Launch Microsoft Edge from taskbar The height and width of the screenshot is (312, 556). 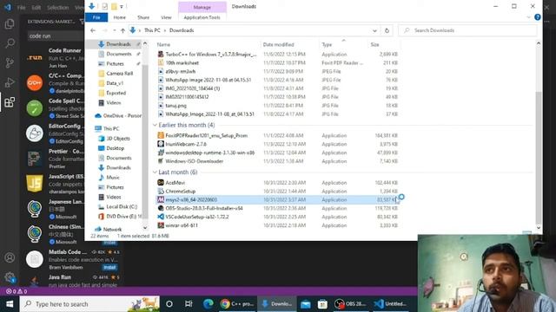[208, 304]
